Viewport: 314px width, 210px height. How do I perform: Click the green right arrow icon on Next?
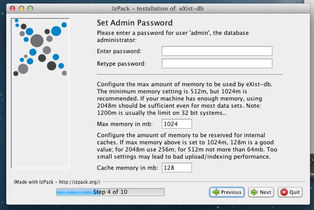pos(254,192)
